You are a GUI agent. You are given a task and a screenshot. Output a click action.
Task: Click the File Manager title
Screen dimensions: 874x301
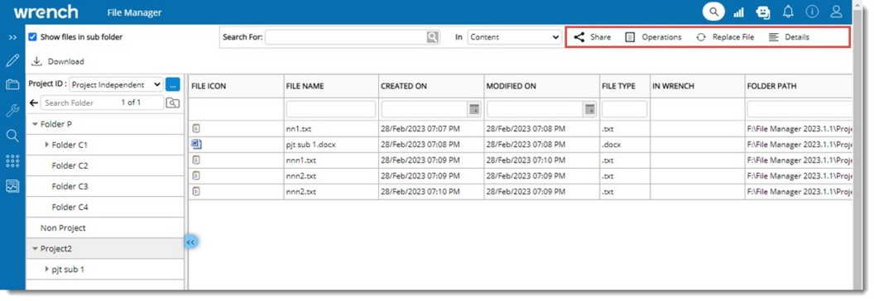click(134, 12)
